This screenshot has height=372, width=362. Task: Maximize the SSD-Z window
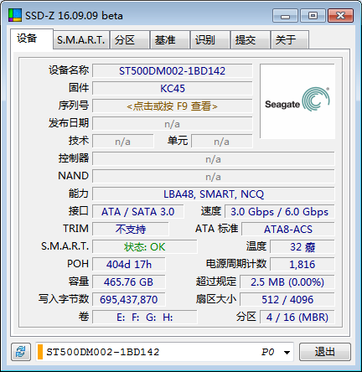click(x=313, y=16)
